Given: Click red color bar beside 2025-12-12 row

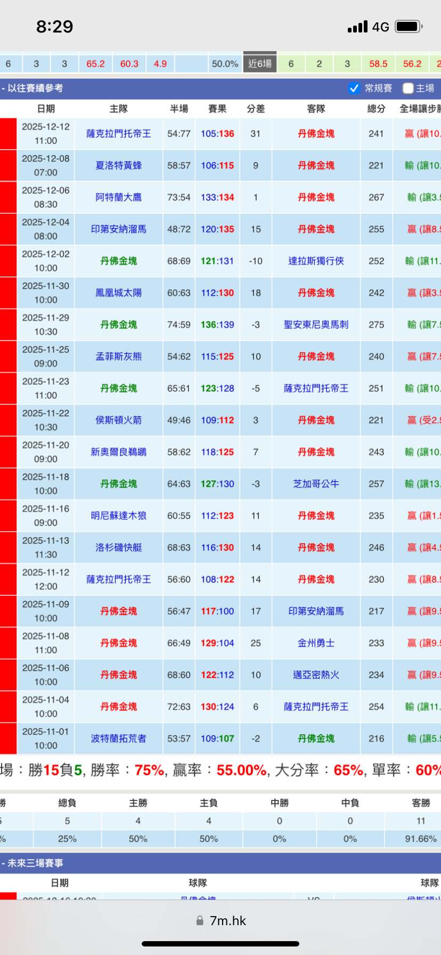Looking at the screenshot, I should coord(8,134).
